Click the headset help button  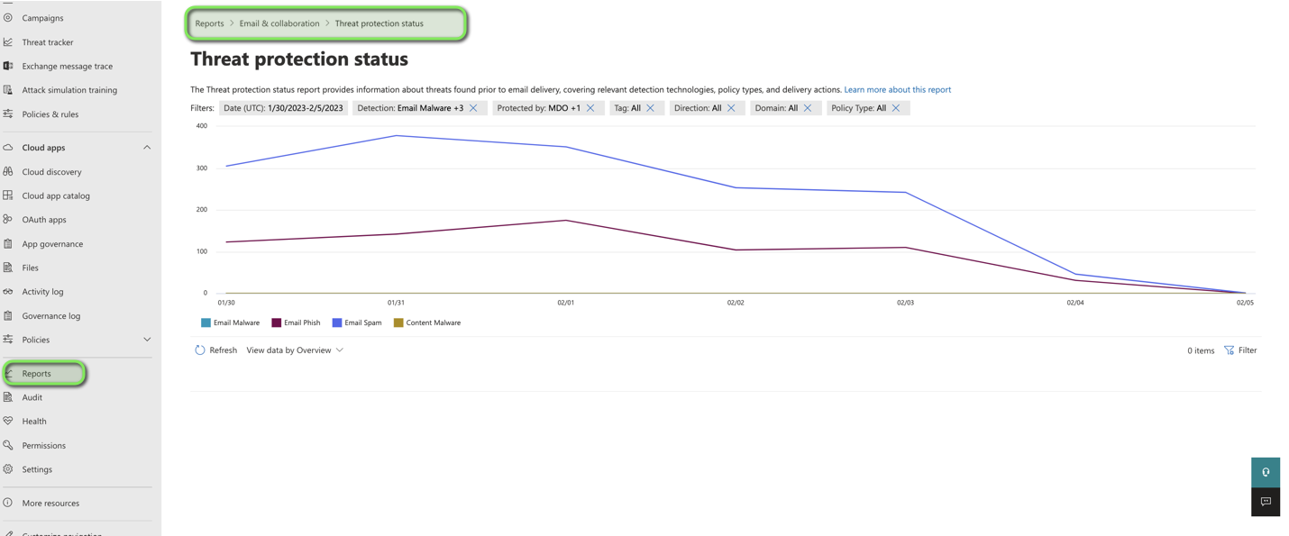coord(1266,472)
